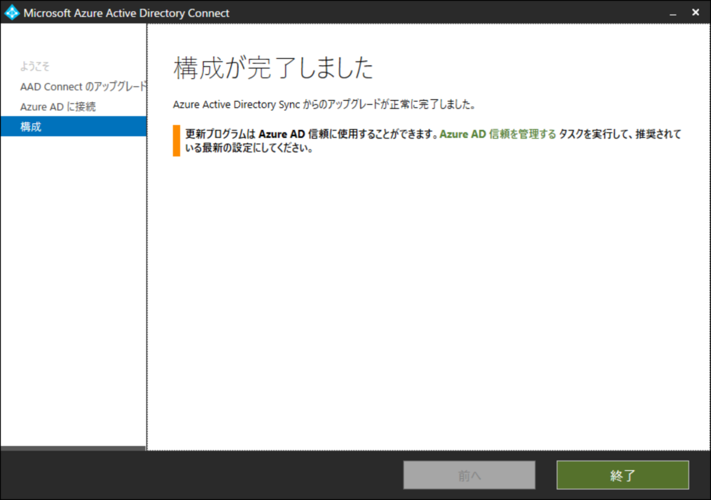Select the Azure AD に接続 step
Image resolution: width=711 pixels, height=500 pixels.
[58, 107]
